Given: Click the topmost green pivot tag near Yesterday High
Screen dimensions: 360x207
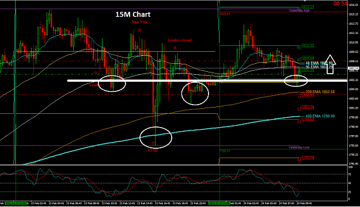Looking at the screenshot, I should pos(308,7).
